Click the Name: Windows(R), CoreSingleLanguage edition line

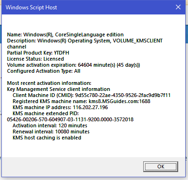pyautogui.click(x=65, y=35)
